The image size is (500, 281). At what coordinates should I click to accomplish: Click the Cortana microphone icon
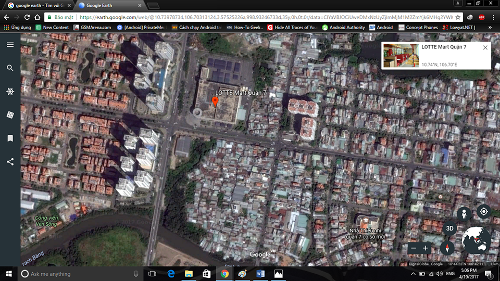[x=136, y=274]
